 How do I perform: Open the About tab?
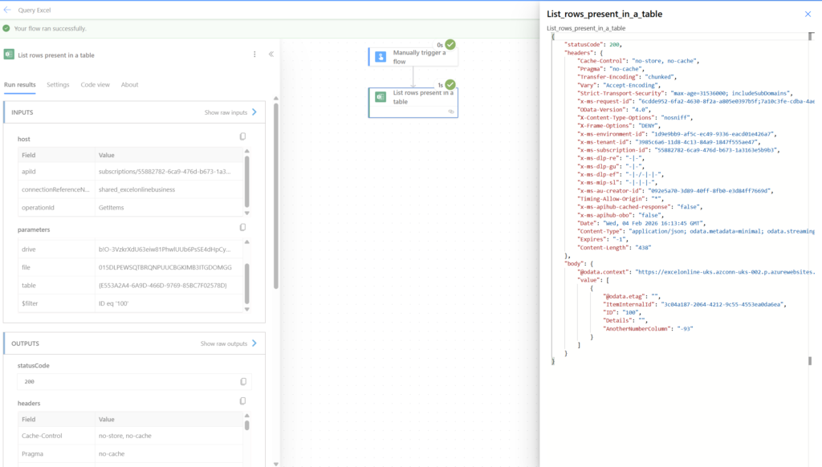129,84
